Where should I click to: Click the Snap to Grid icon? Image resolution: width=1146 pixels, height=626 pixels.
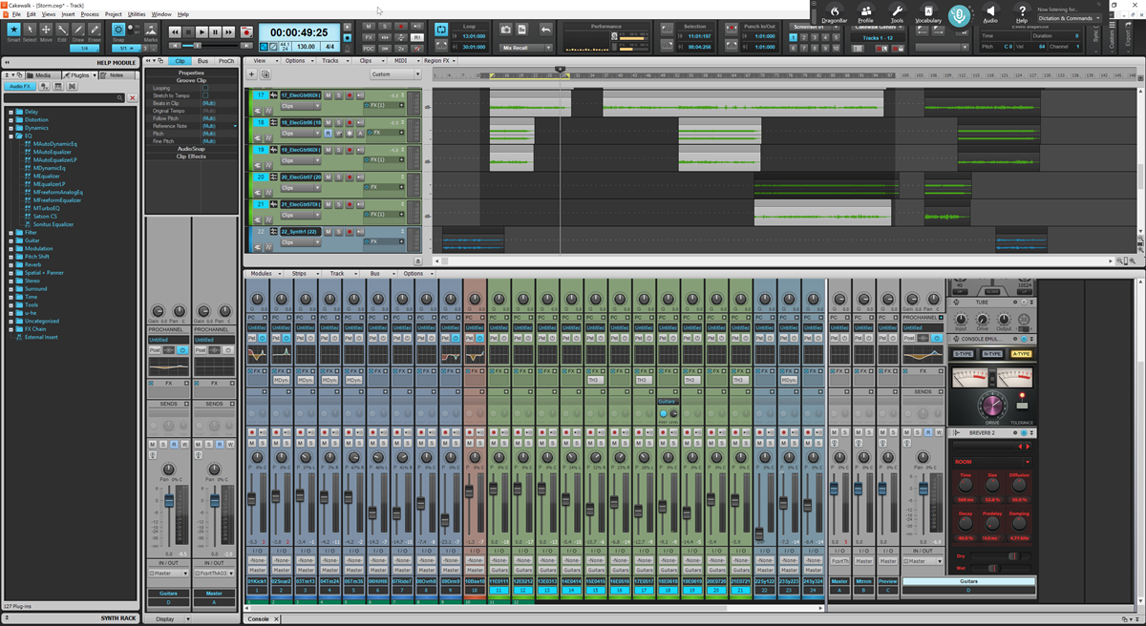[x=117, y=30]
